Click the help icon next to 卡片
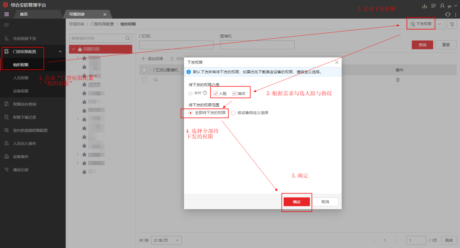This screenshot has height=248, width=460. pos(205,93)
